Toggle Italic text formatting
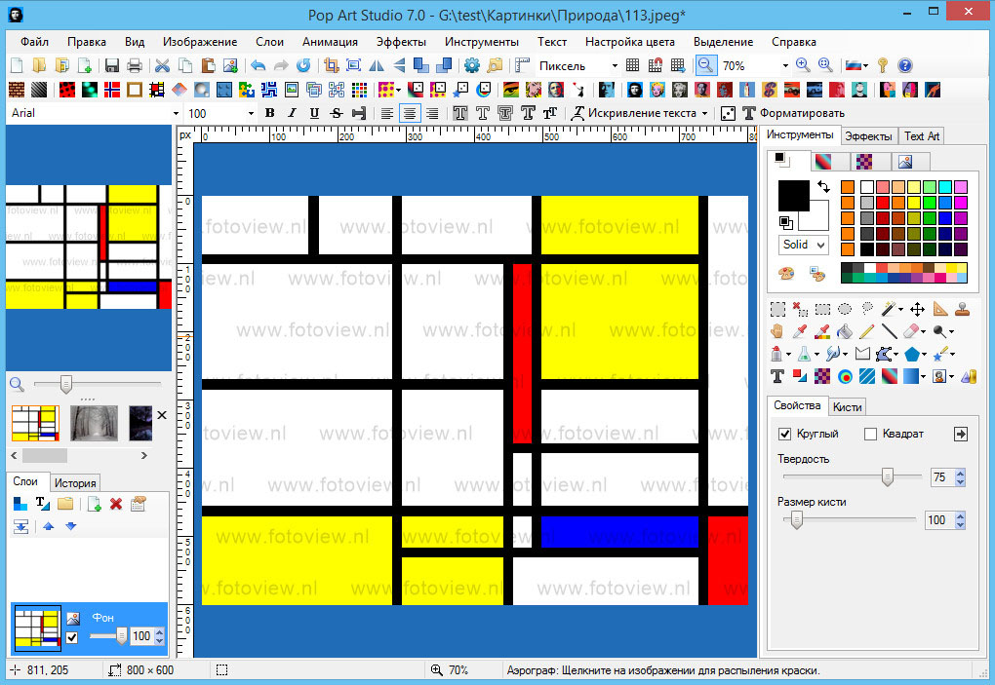 click(292, 113)
